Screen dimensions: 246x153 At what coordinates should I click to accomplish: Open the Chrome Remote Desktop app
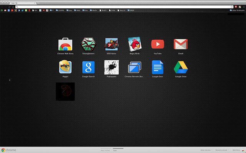(x=135, y=69)
